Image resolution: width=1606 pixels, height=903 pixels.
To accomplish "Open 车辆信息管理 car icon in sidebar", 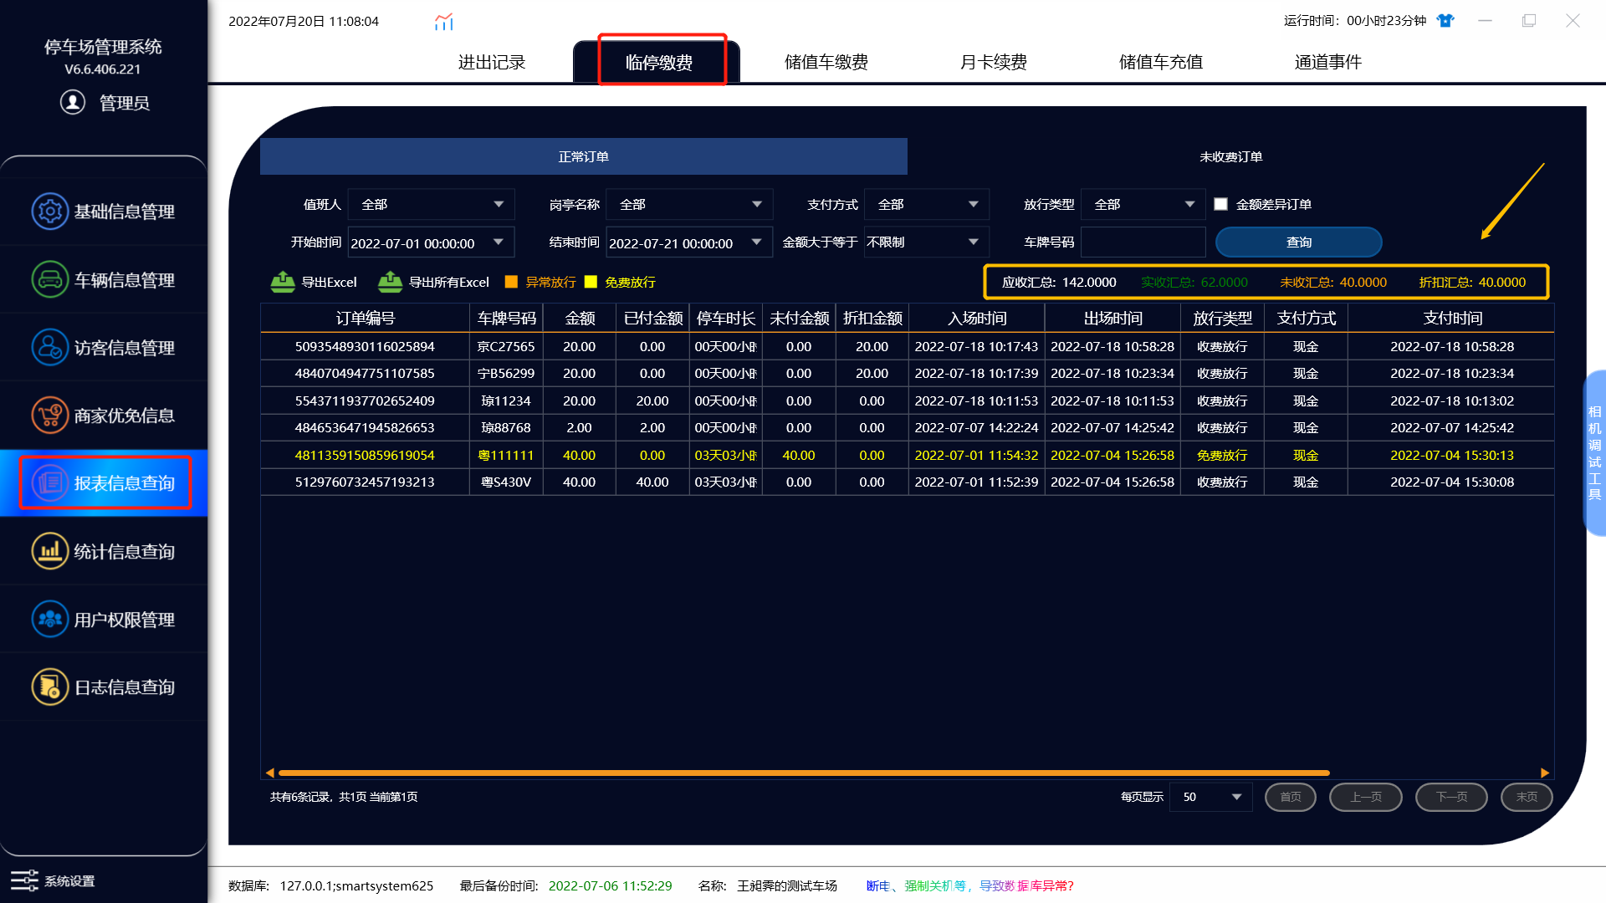I will pos(49,279).
